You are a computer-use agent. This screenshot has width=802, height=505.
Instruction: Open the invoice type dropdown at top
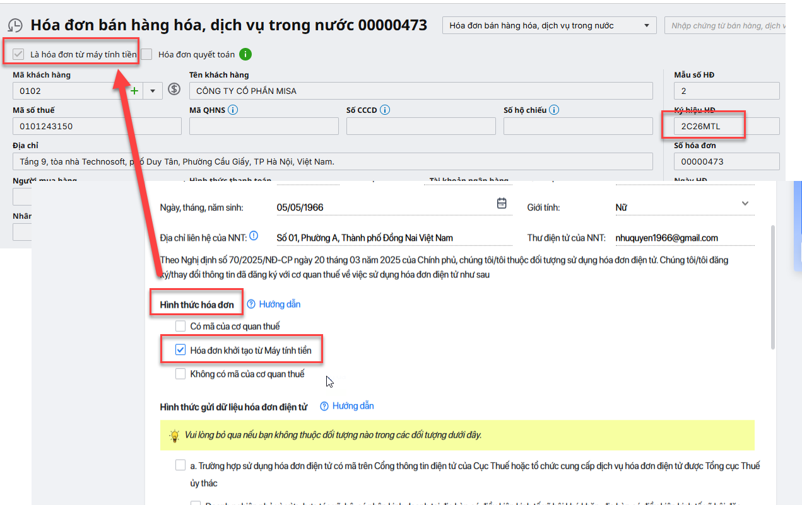point(549,26)
